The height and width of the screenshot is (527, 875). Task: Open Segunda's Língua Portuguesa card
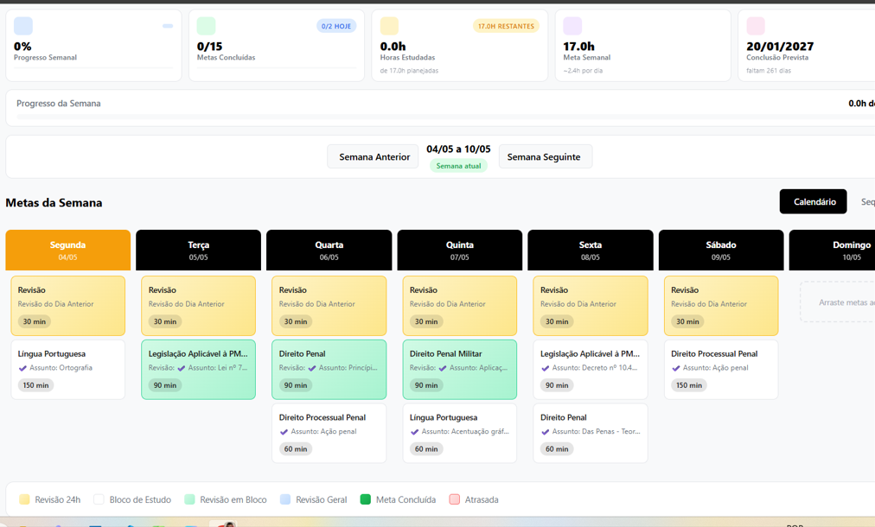68,369
